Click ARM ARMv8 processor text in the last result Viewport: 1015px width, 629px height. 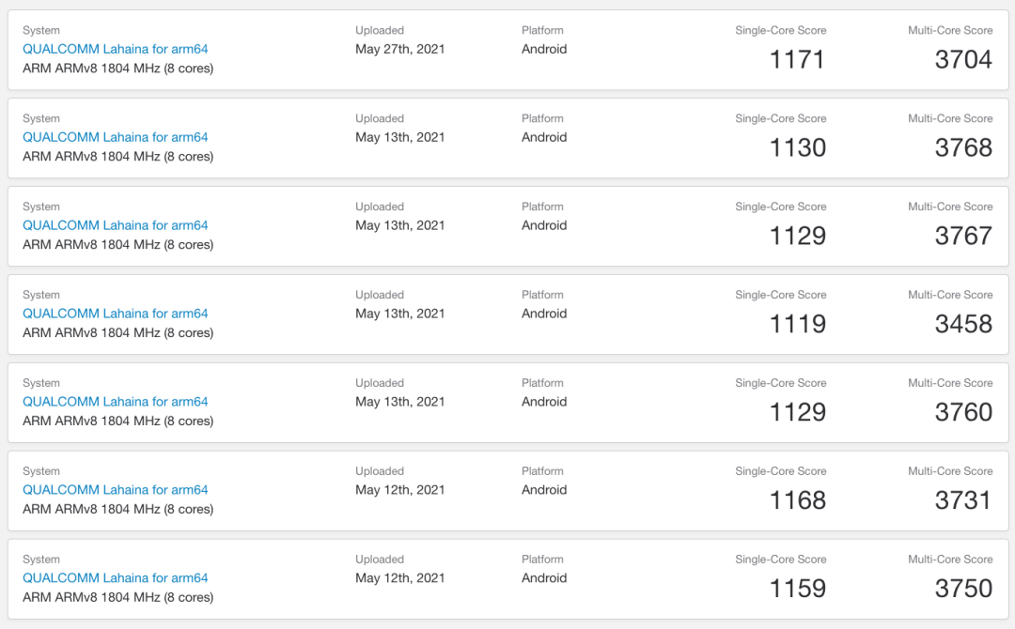(x=117, y=597)
